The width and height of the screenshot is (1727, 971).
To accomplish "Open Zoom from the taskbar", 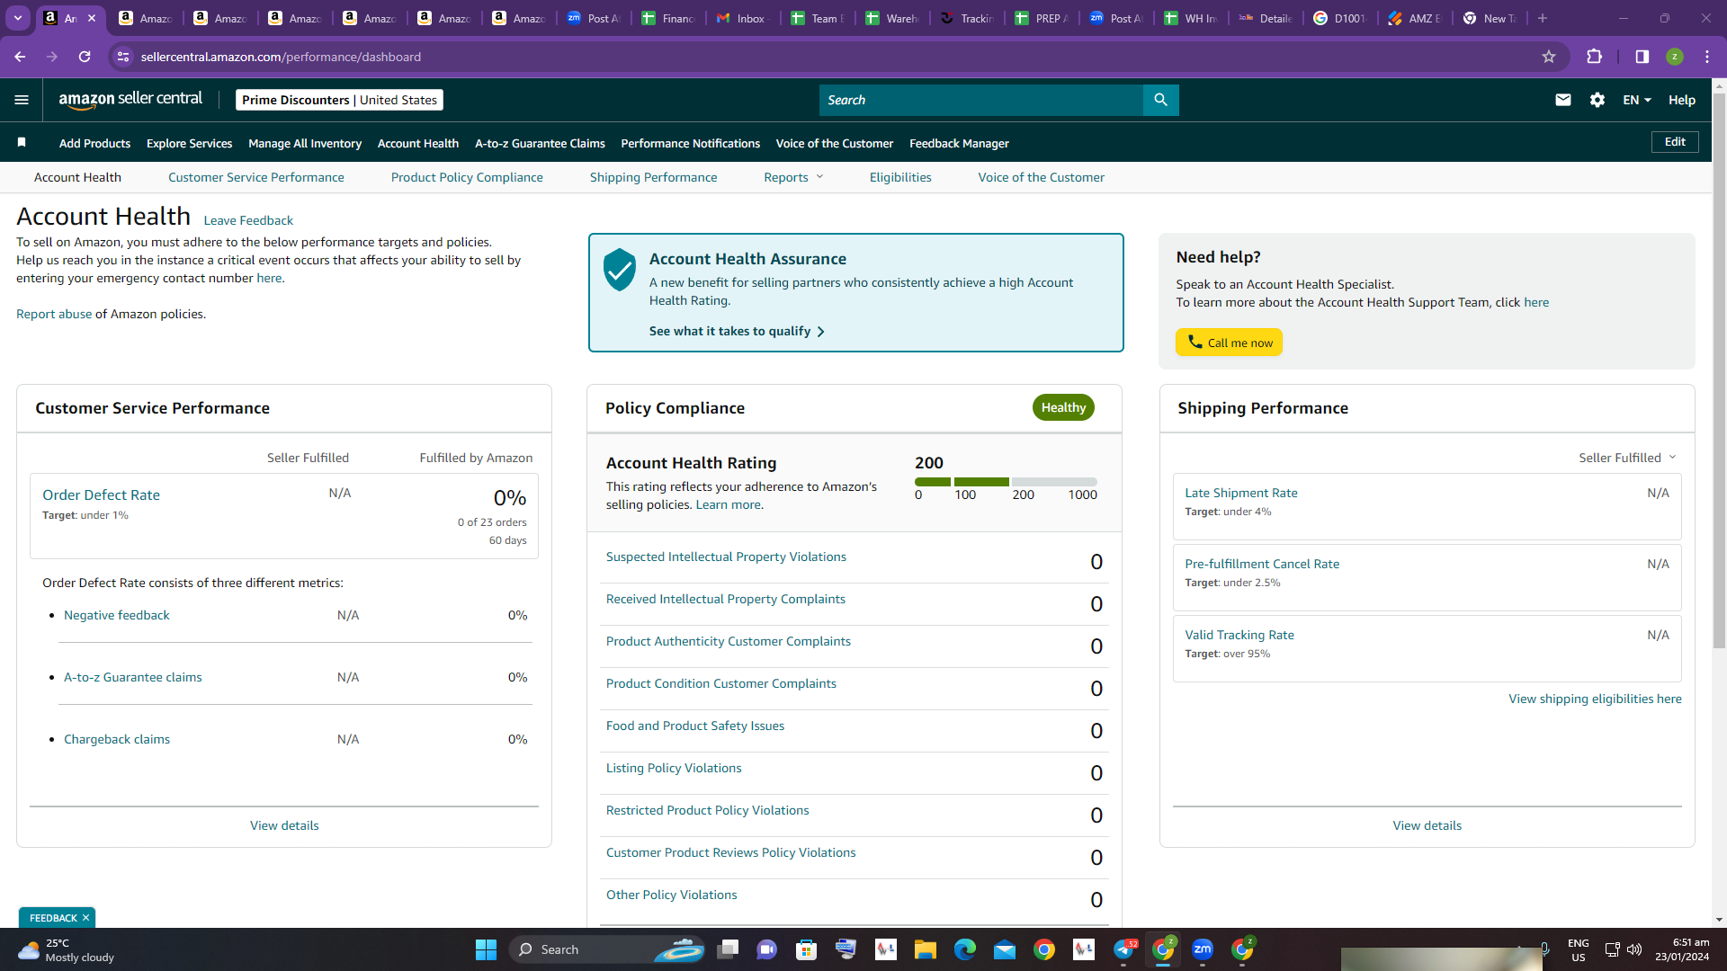I will tap(1203, 949).
